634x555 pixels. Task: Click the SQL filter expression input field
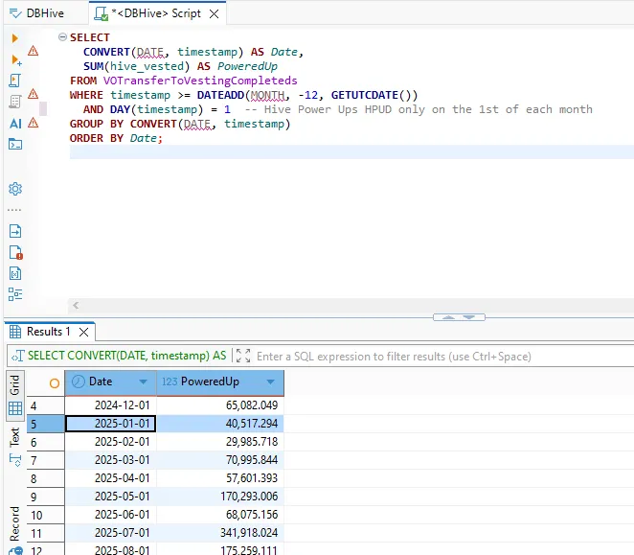(442, 357)
